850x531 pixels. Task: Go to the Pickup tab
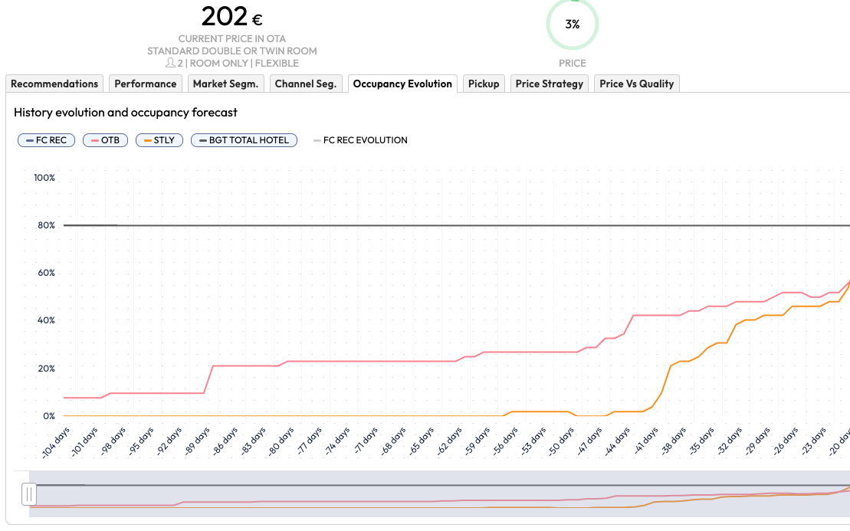[484, 84]
